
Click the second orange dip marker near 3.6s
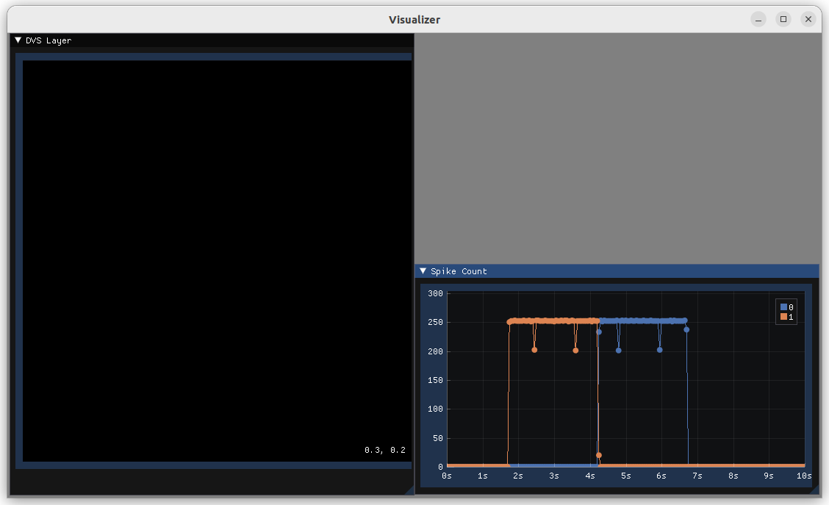coord(575,351)
